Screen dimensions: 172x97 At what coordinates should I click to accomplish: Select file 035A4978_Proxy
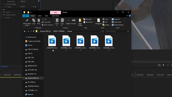52,42
